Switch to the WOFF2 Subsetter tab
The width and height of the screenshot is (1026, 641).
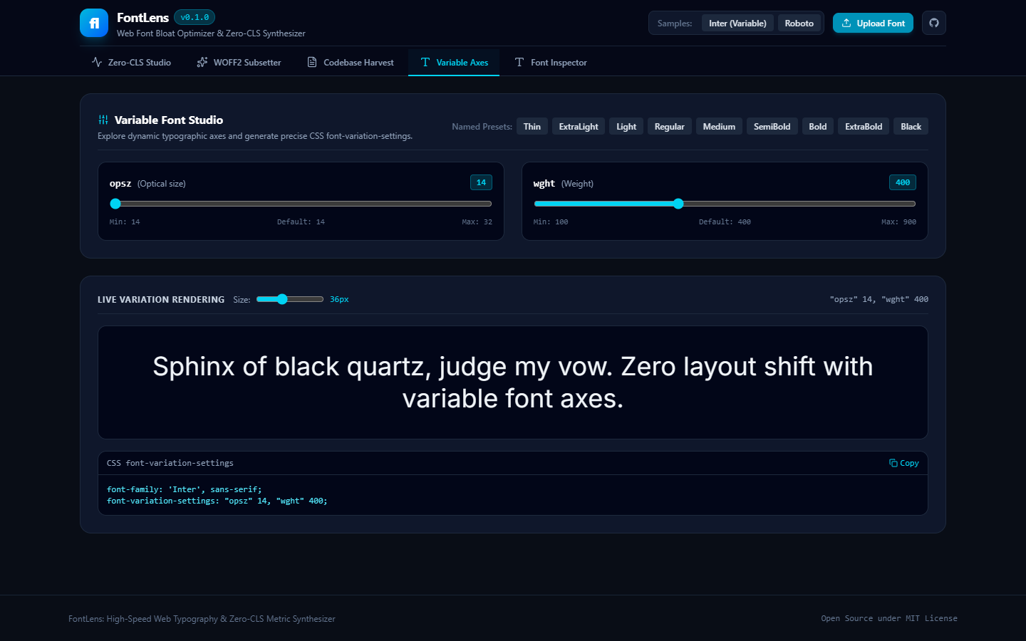tap(239, 63)
